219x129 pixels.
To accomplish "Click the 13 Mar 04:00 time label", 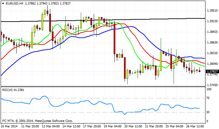I will click(x=51, y=126).
